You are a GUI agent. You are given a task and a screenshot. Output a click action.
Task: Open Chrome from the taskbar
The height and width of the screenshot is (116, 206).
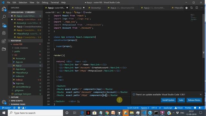[107, 113]
